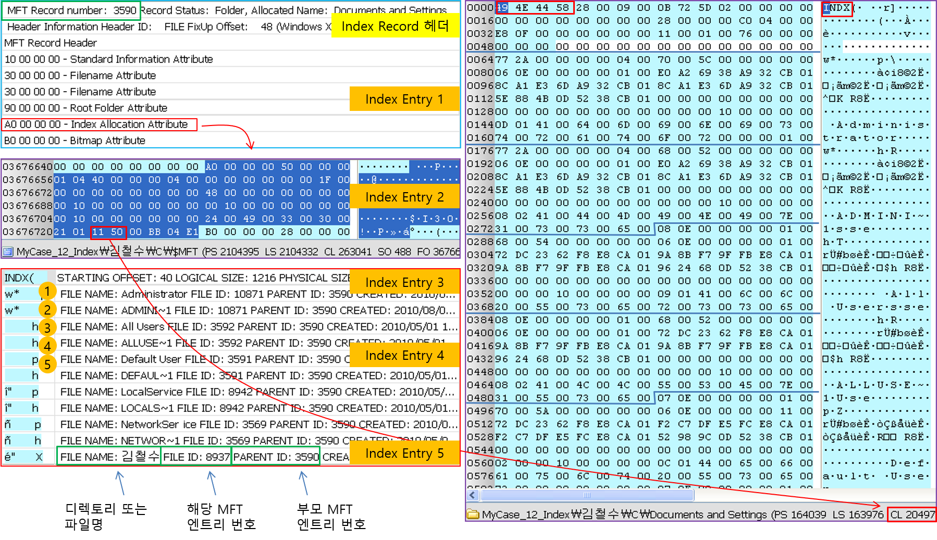Image resolution: width=937 pixels, height=540 pixels.
Task: Click the FILE ID: 8937 value
Action: (x=196, y=457)
